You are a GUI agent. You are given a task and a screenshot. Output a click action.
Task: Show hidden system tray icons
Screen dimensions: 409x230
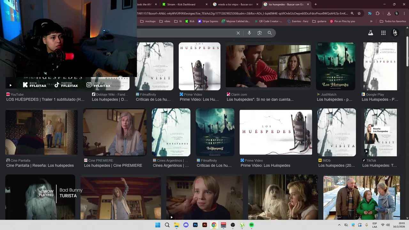(x=339, y=225)
